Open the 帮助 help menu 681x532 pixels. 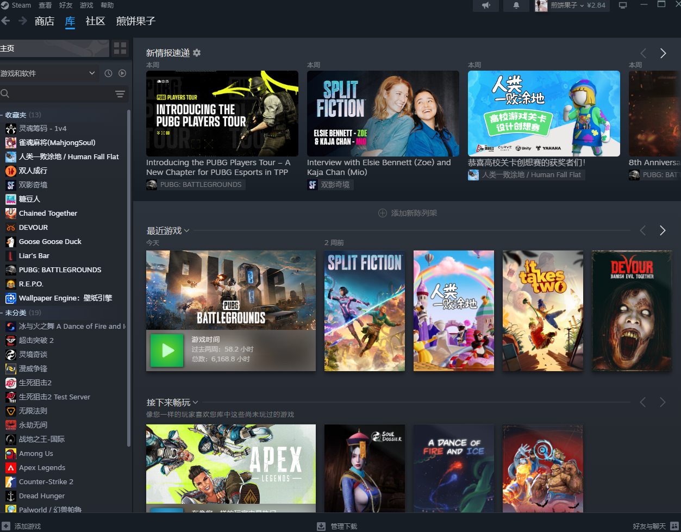pos(107,5)
